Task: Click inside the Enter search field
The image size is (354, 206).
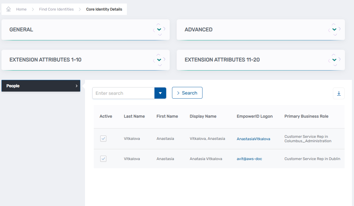Action: [123, 93]
